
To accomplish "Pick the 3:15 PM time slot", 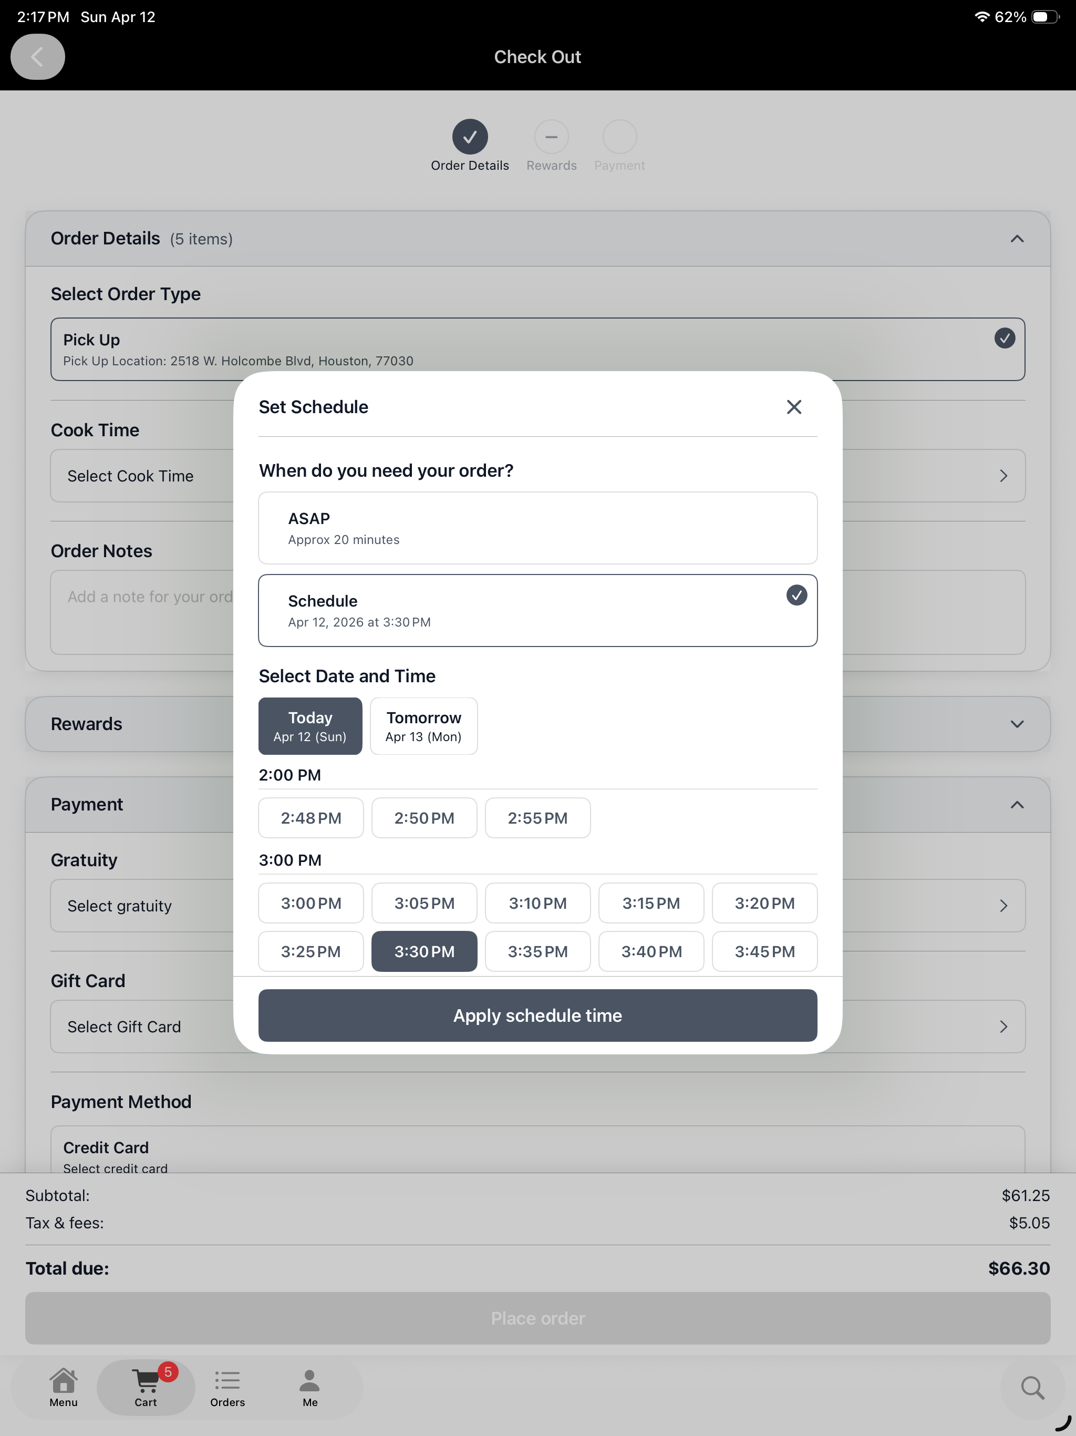I will point(651,903).
